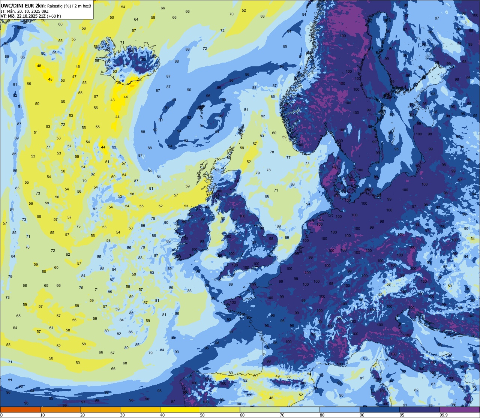Viewport: 480px width, 418px height.
Task: Choose the 60–70 light green legend segment
Action: (260, 409)
